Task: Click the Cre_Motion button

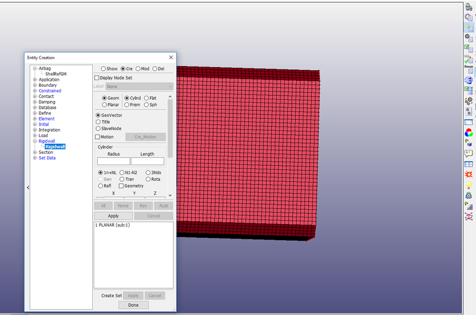Action: point(145,137)
